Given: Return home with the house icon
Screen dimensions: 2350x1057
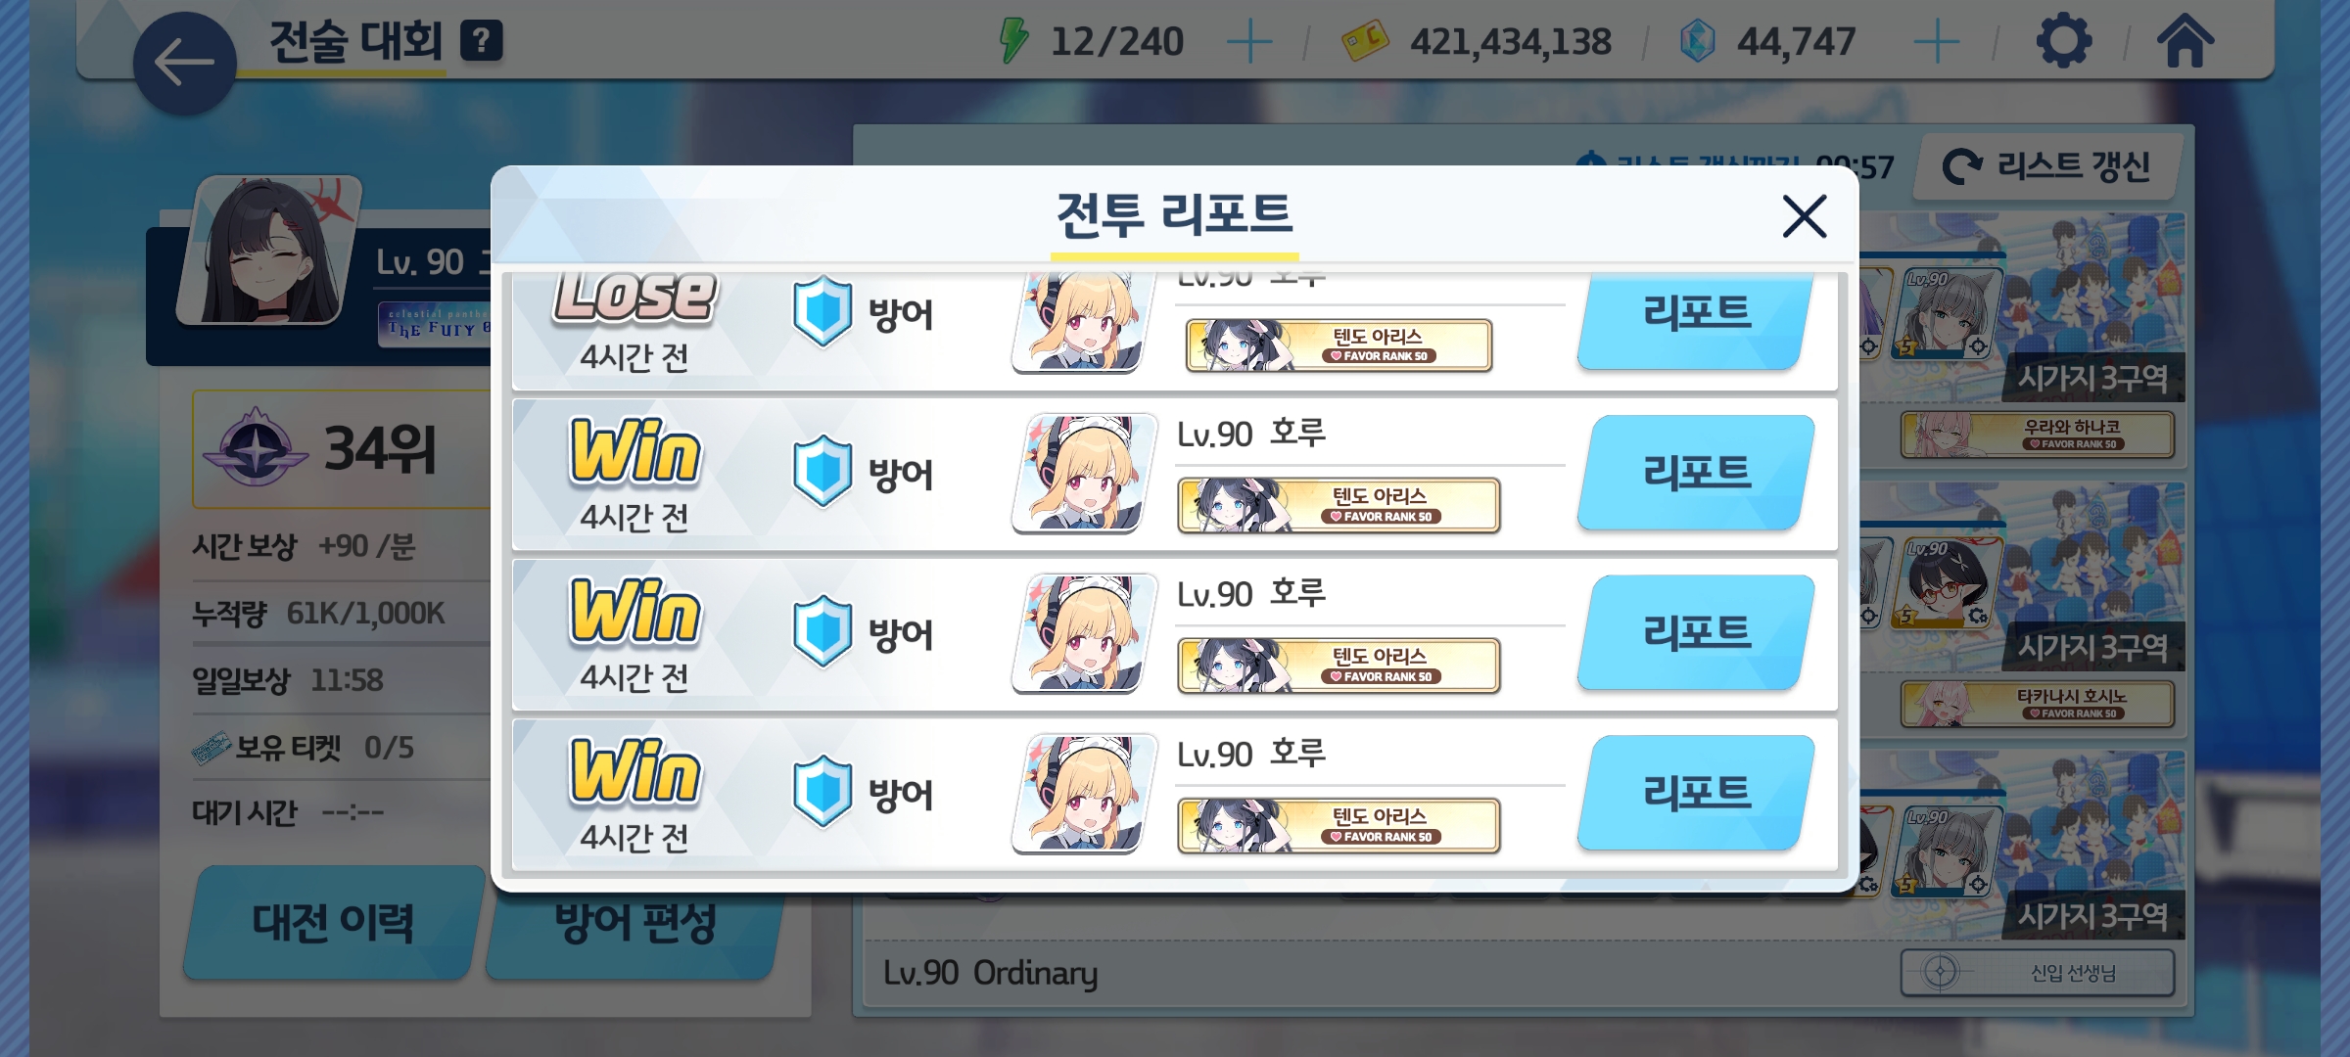Looking at the screenshot, I should pos(2185,41).
